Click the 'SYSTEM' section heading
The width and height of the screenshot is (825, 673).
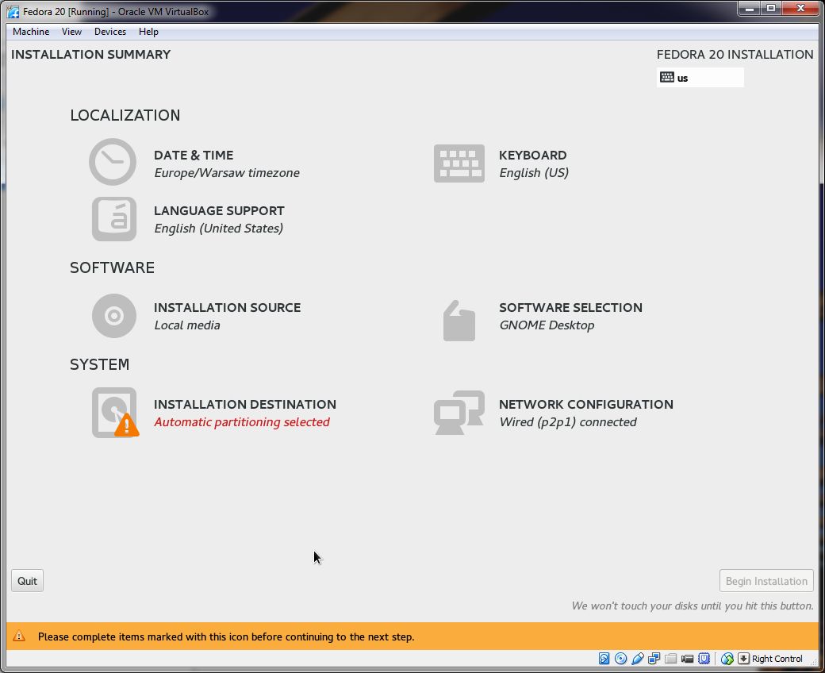[x=99, y=364]
